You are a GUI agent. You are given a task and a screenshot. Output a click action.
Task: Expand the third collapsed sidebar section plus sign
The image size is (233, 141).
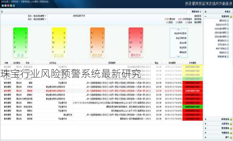[x=206, y=128]
